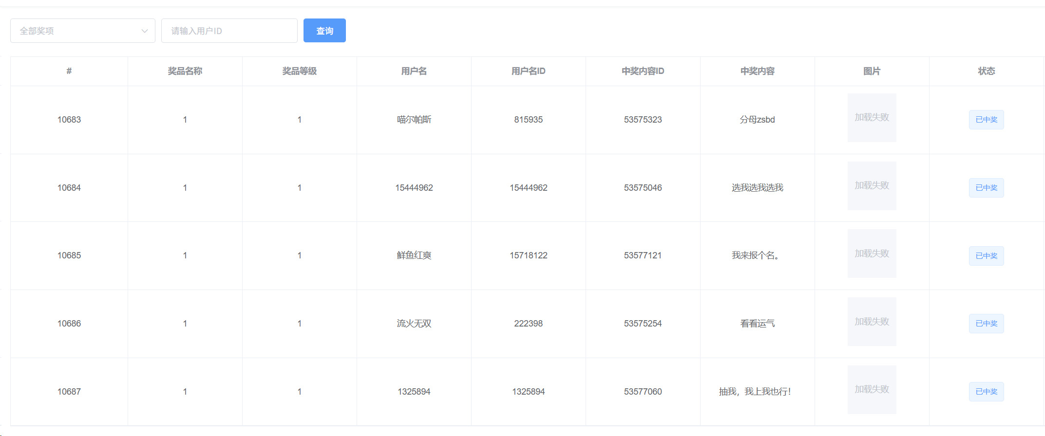Open the 加载失败 image in row 10684
The height and width of the screenshot is (436, 1045).
[x=872, y=186]
